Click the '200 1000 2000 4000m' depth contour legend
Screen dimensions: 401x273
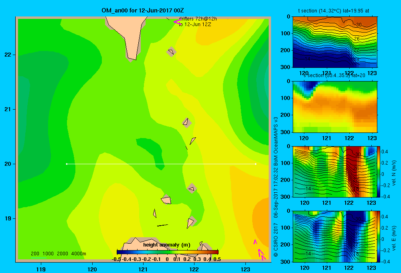coord(58,254)
